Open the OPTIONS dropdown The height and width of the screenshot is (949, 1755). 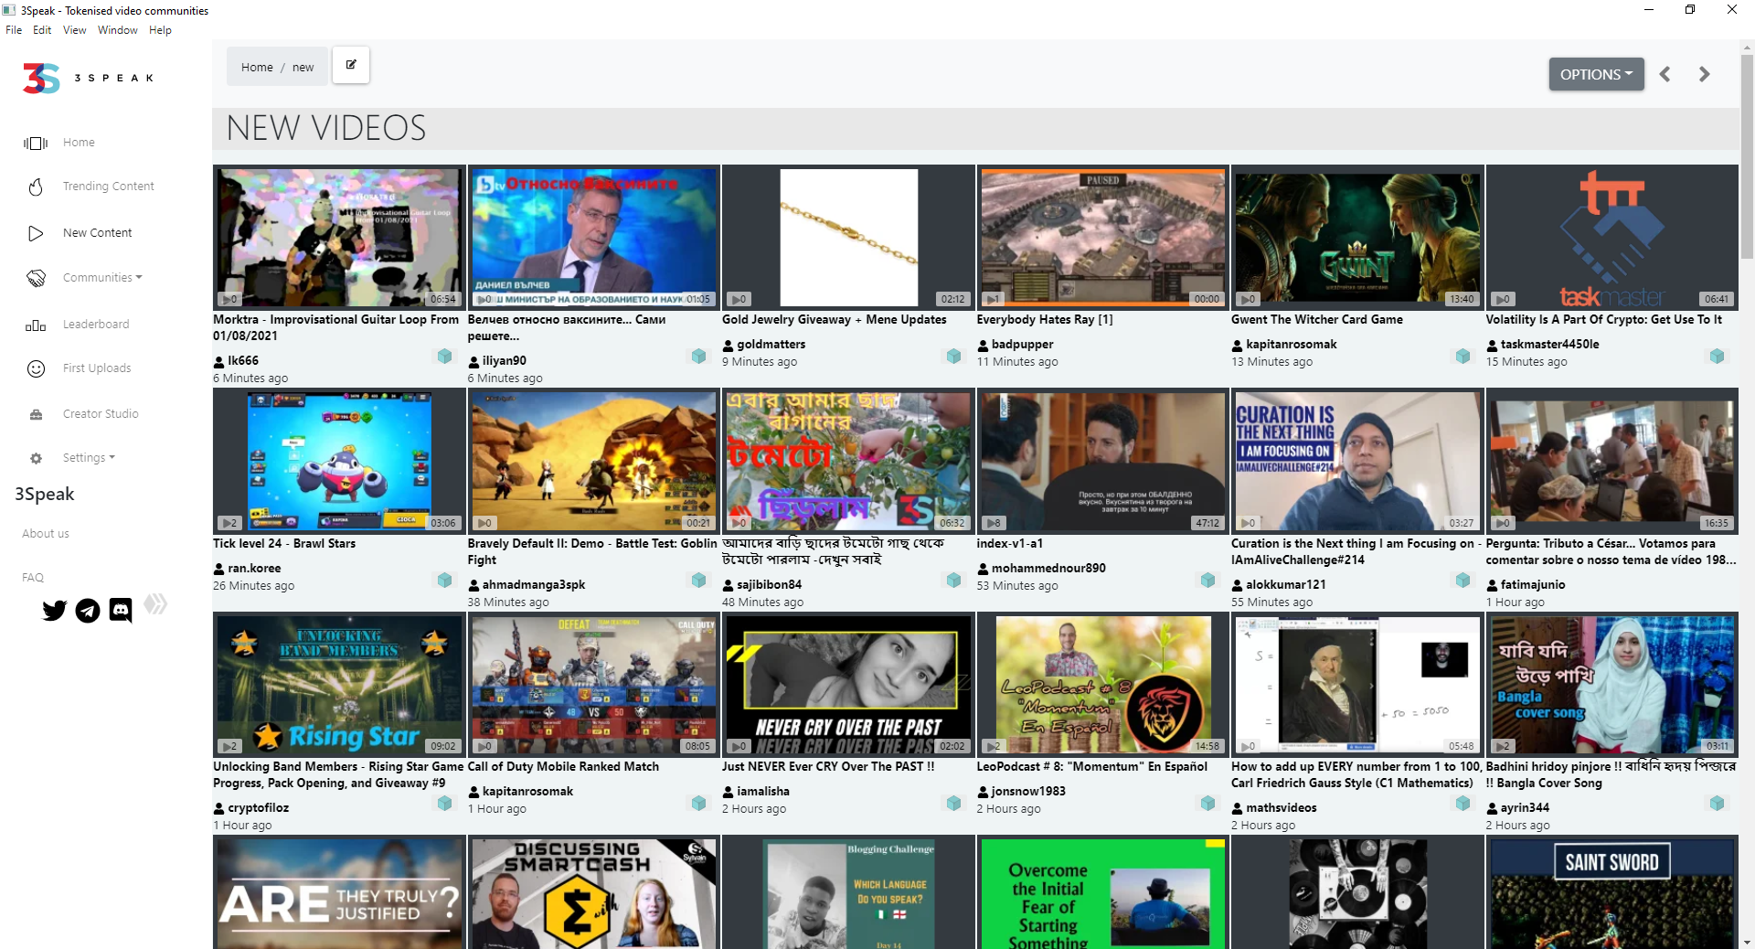1596,74
